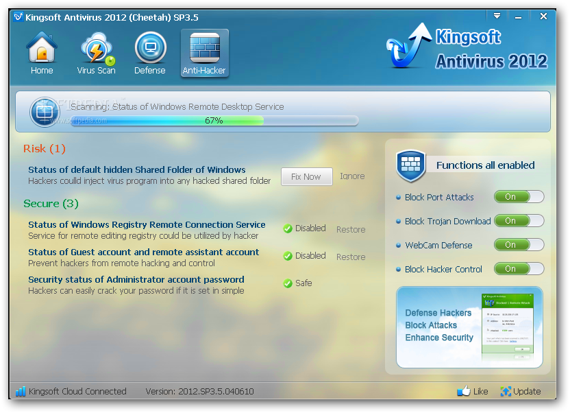This screenshot has width=570, height=413.
Task: Click the 67% scan progress bar
Action: [214, 121]
